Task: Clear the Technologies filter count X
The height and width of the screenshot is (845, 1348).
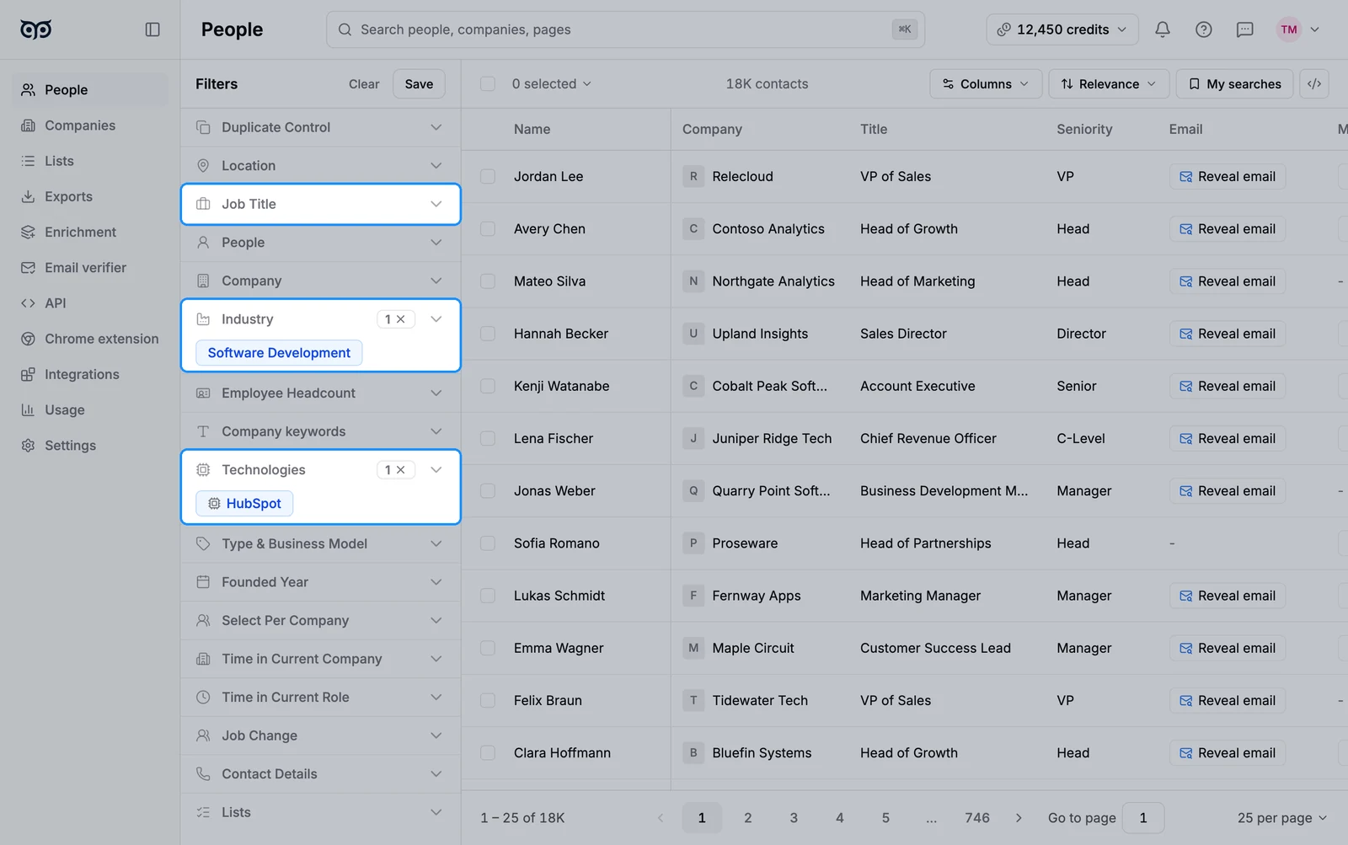Action: 401,470
